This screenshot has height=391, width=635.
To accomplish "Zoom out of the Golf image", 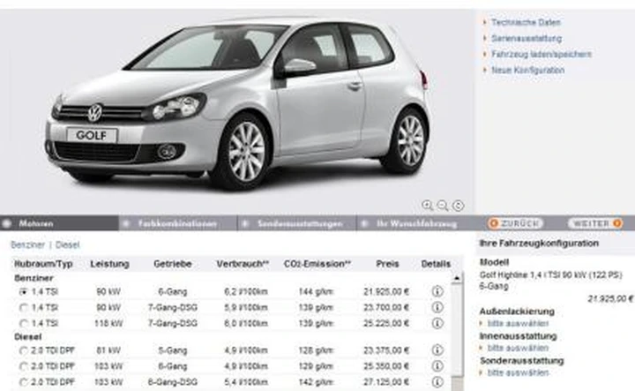I will pyautogui.click(x=443, y=206).
